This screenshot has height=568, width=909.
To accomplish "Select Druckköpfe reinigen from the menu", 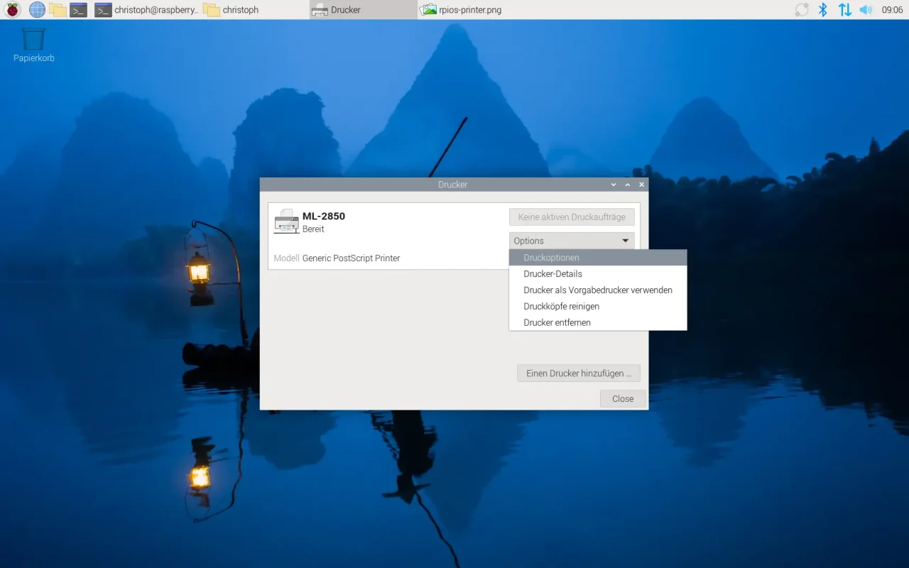I will (x=561, y=307).
